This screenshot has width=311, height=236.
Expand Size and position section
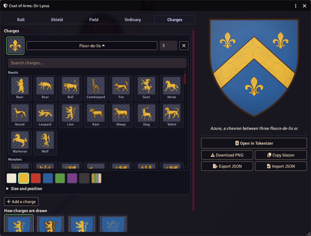pos(24,188)
